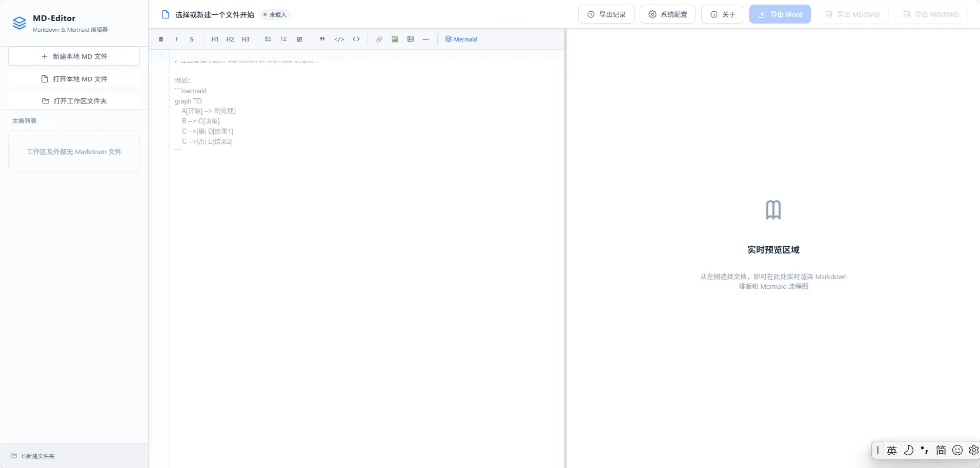Image resolution: width=980 pixels, height=468 pixels.
Task: Toggle IME punctuation mode icon
Action: tap(925, 450)
